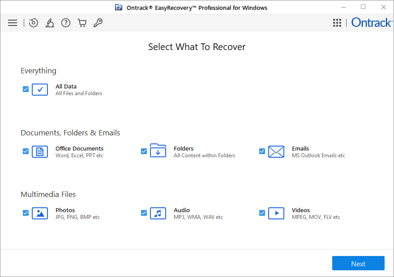The width and height of the screenshot is (394, 277).
Task: Click the title bar app icon
Action: tap(119, 8)
